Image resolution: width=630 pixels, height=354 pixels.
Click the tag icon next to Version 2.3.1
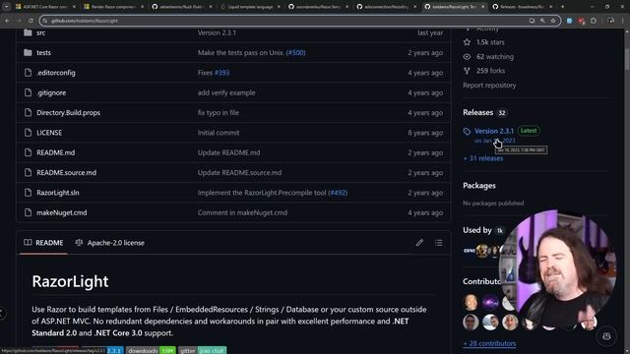467,131
